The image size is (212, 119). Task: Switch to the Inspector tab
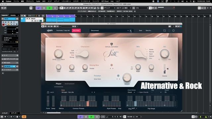(5, 16)
